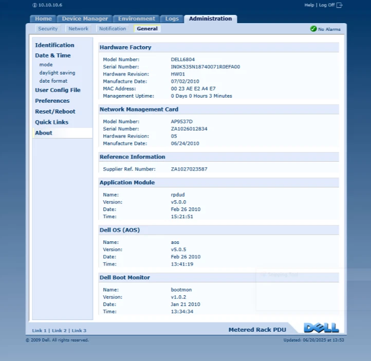The image size is (371, 361).
Task: Open the Reset/Reboot page
Action: 55,111
